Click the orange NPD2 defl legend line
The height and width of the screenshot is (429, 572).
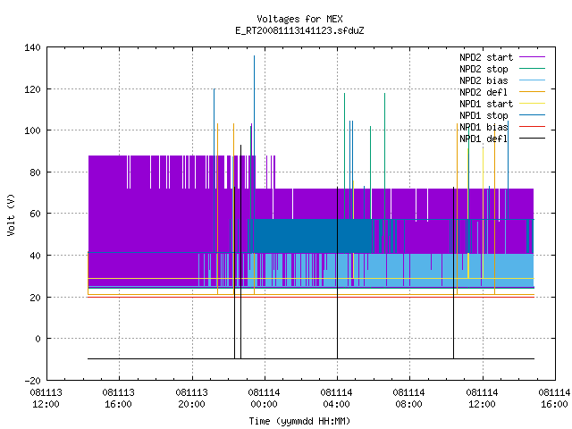(532, 91)
